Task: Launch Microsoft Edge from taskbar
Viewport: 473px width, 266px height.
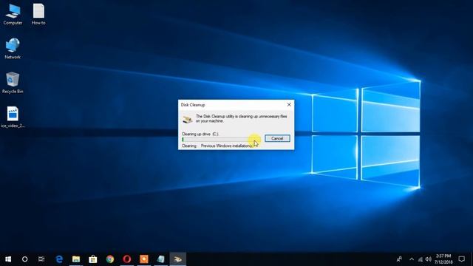Action: [59, 259]
